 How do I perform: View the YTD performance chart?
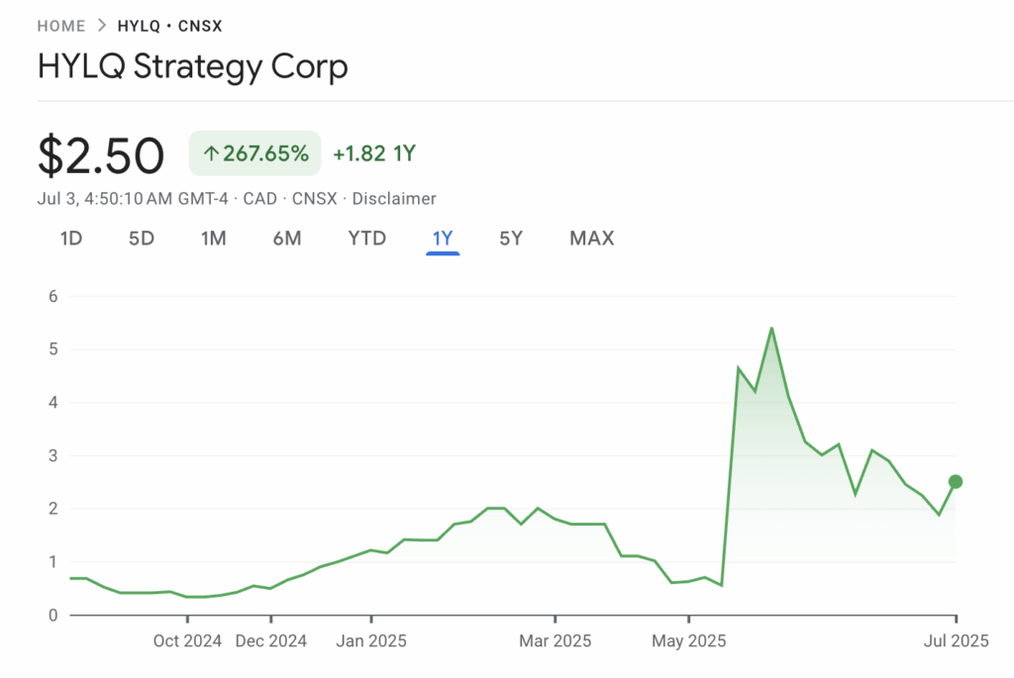click(x=366, y=239)
